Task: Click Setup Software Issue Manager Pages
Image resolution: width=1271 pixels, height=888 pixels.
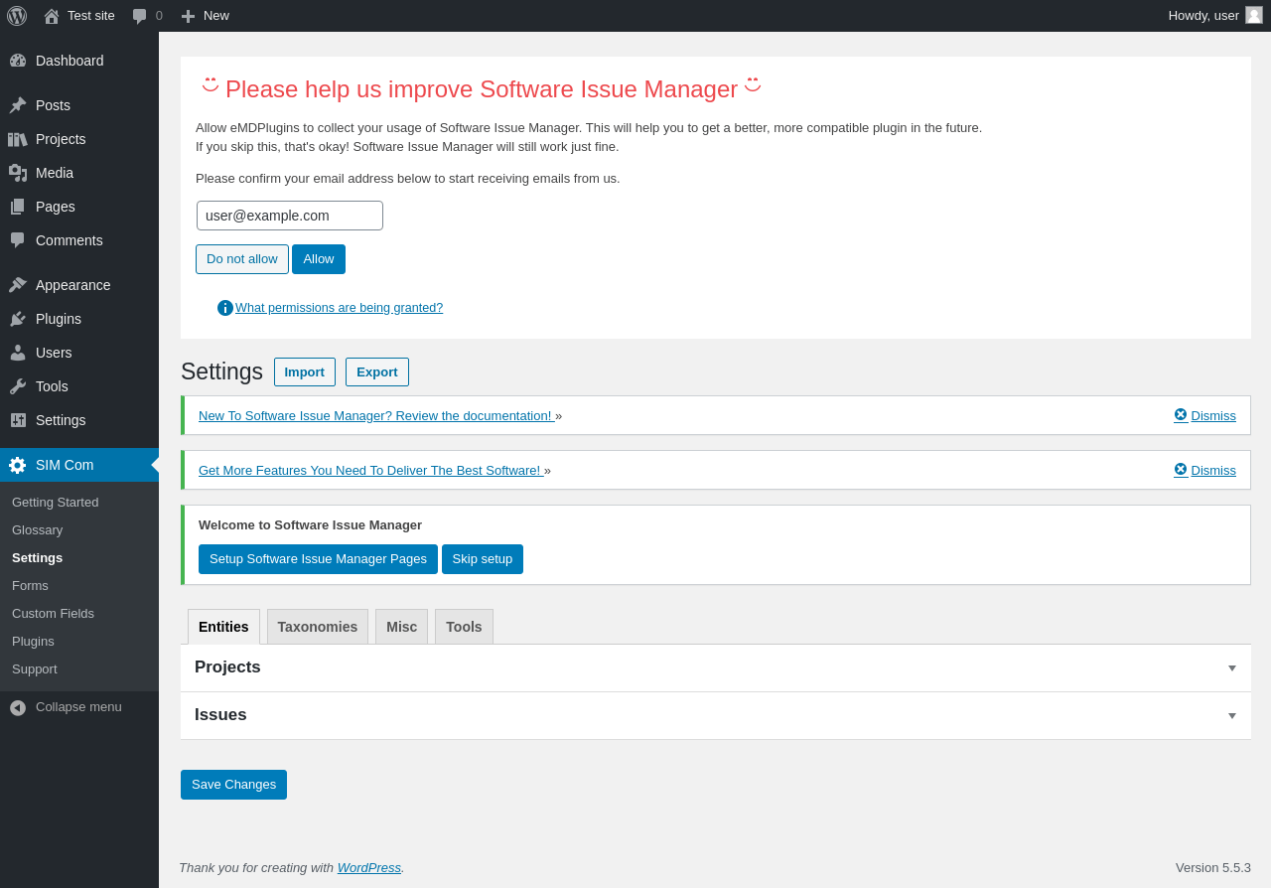Action: coord(318,559)
